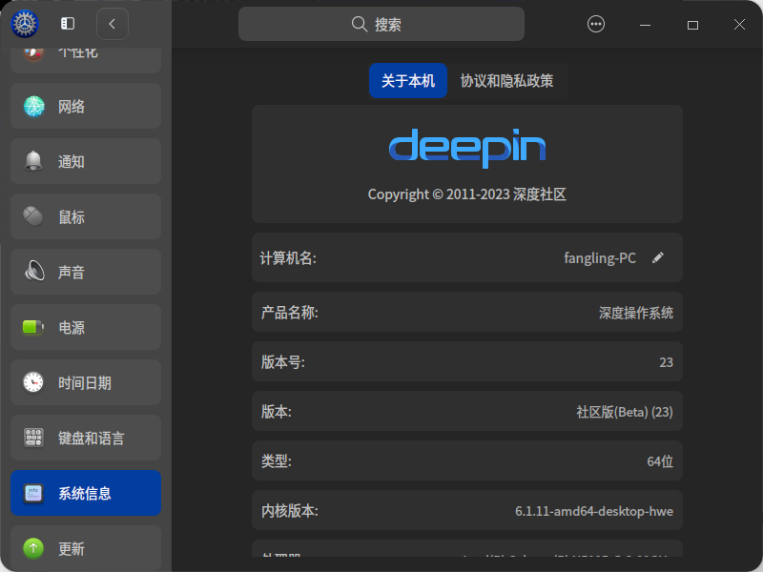Screen dimensions: 763x572
Task: Select the 时间日期 sidebar label
Action: pos(85,383)
